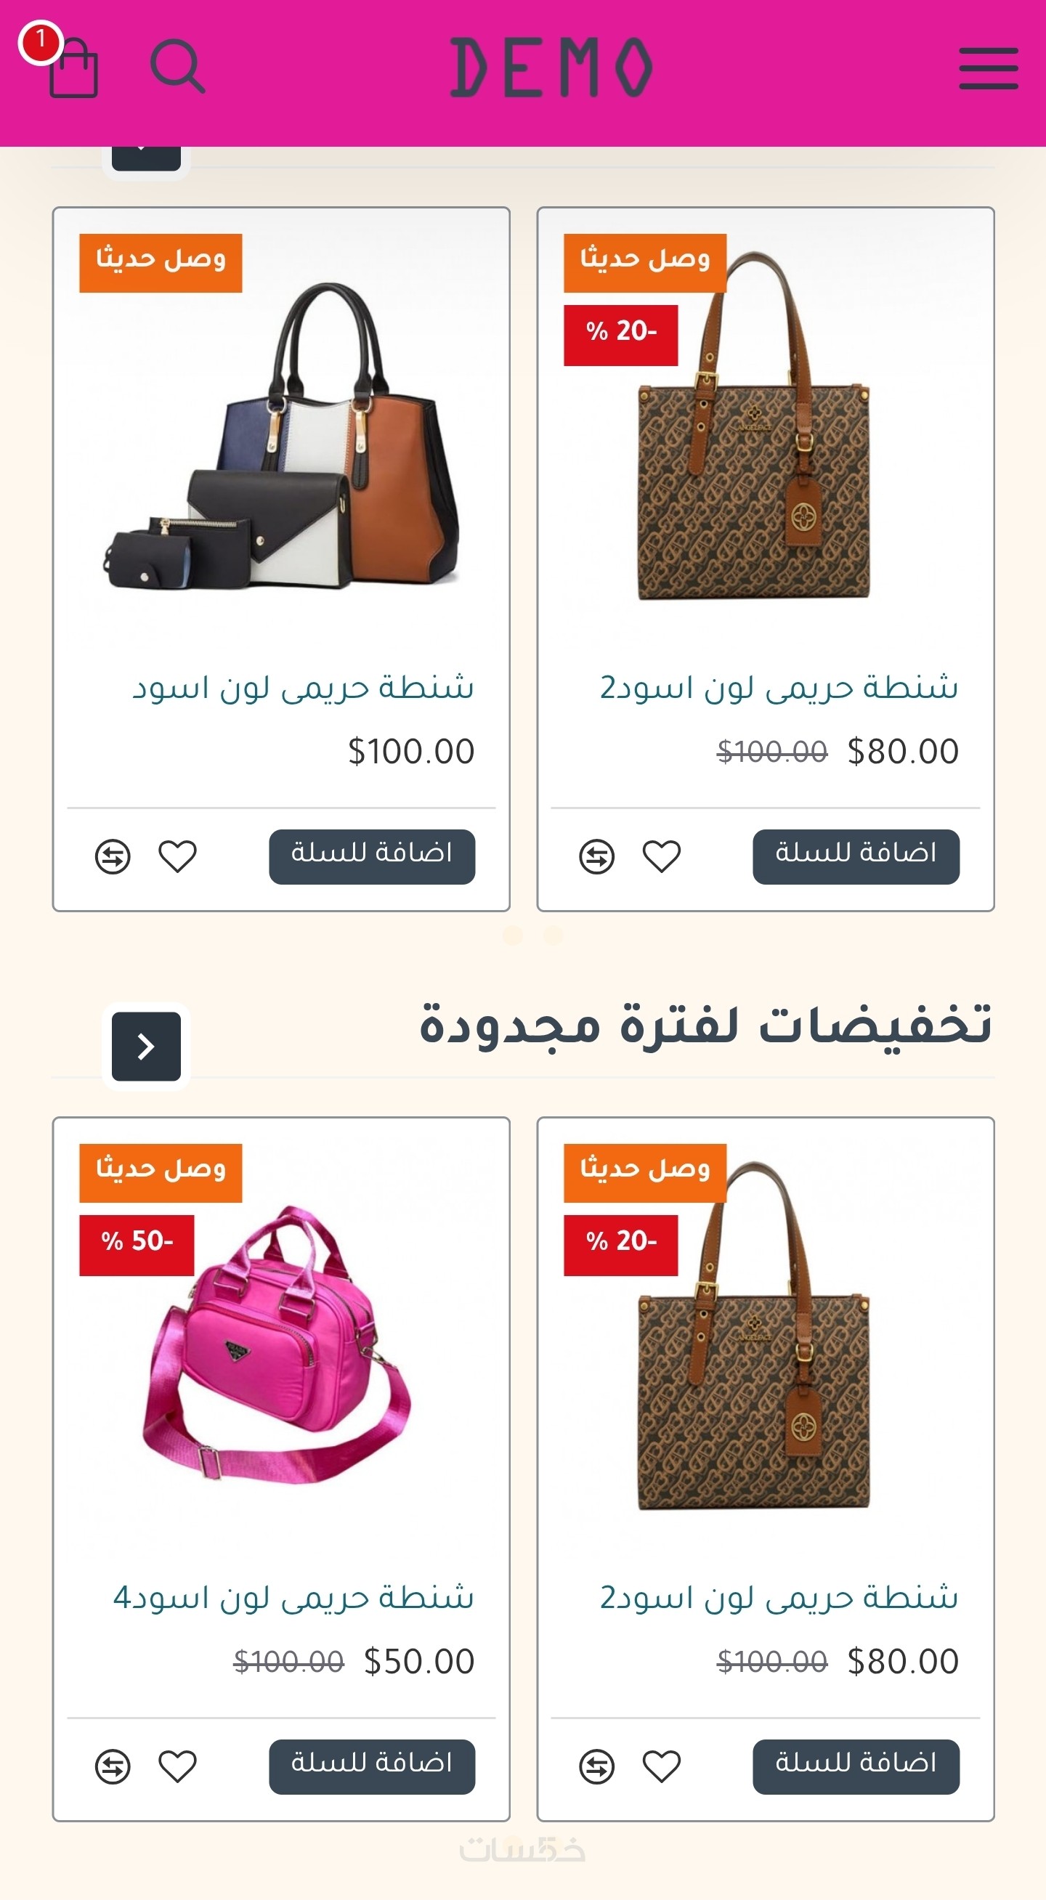Compare the pink $50.00 bag
This screenshot has width=1046, height=1900.
[113, 1766]
